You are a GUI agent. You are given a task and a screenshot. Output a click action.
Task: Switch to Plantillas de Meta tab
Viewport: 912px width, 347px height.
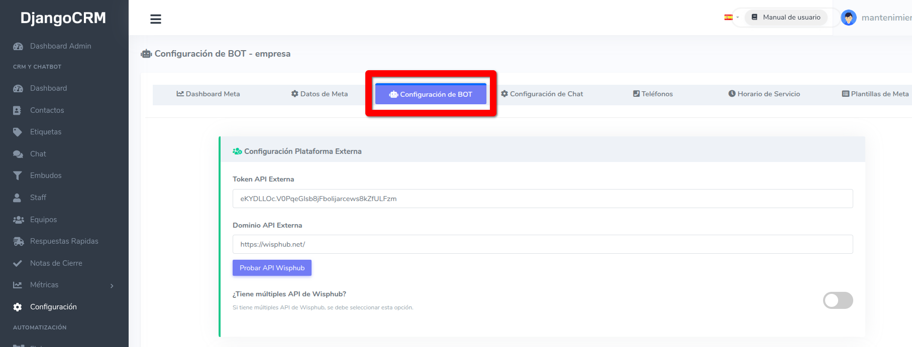tap(876, 94)
